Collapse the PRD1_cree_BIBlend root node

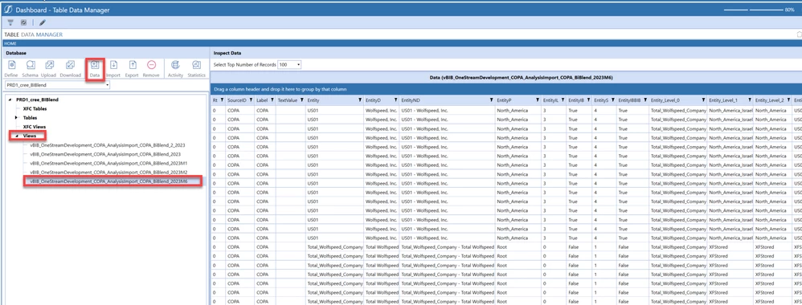pos(10,100)
